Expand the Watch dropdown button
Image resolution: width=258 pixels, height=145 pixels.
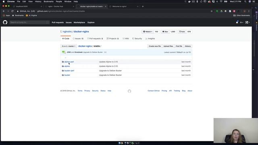(x=148, y=31)
